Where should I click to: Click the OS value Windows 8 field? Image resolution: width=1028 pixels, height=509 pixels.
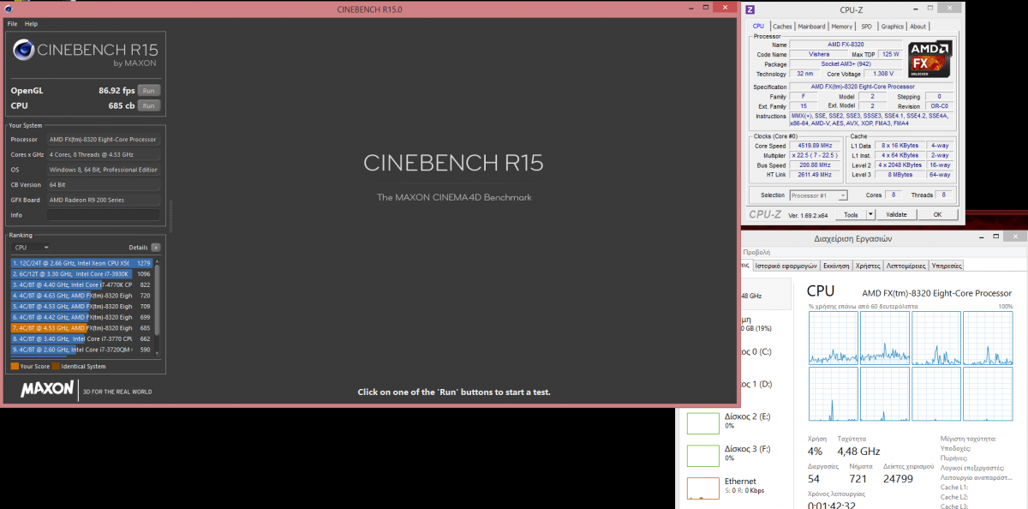103,170
